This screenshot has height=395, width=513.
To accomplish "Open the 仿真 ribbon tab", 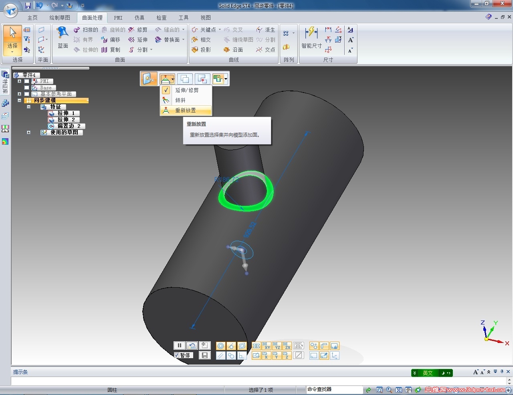I will (x=139, y=18).
